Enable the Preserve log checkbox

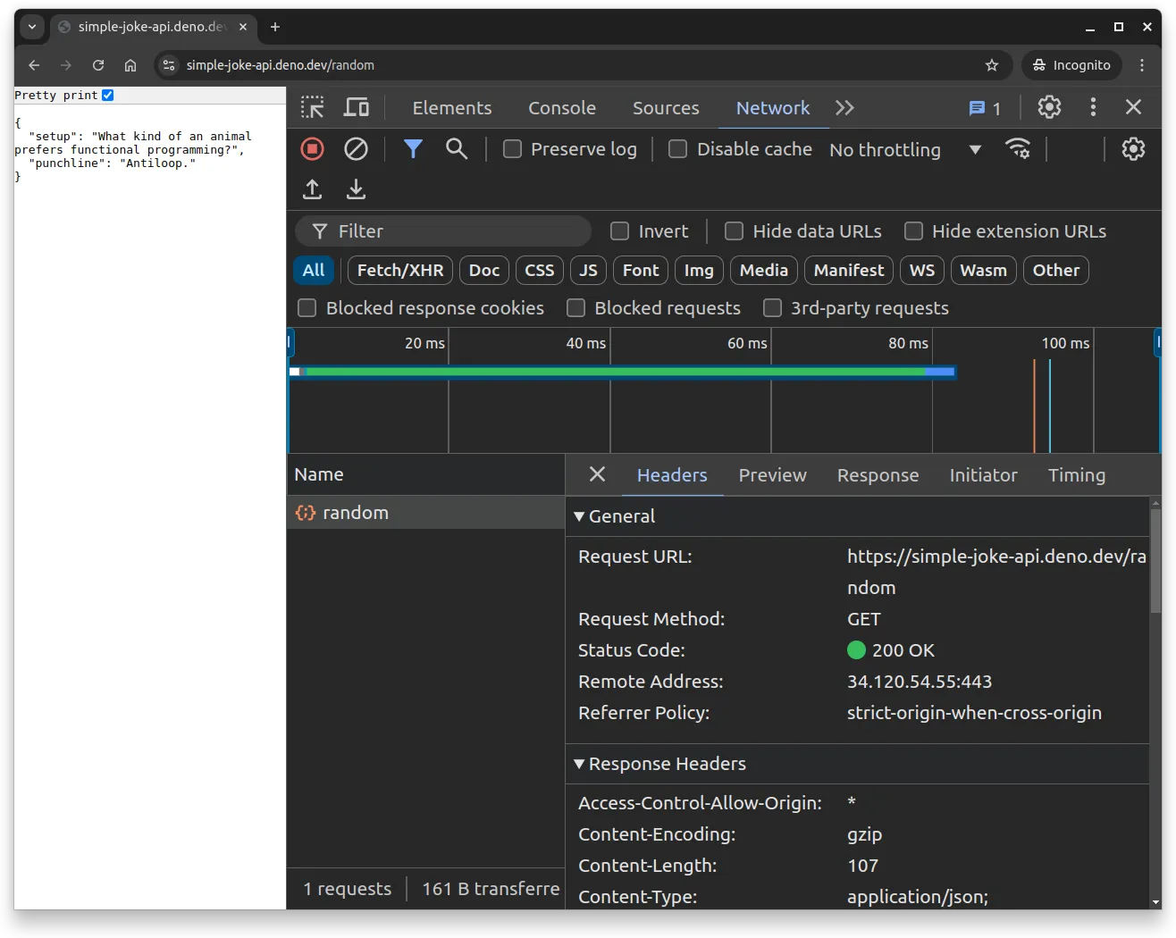tap(512, 148)
